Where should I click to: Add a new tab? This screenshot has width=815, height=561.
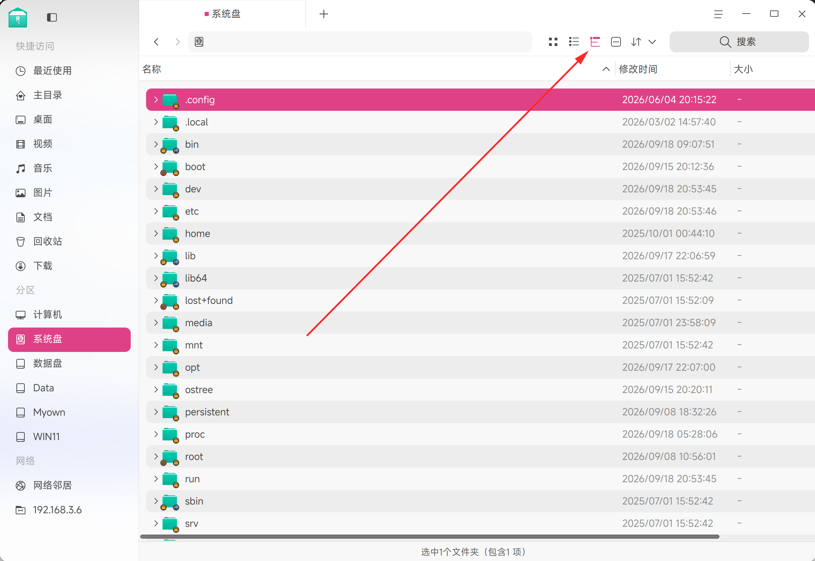[324, 14]
